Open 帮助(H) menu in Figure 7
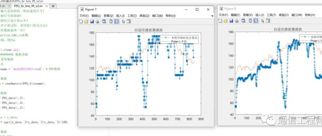The height and width of the screenshot is (136, 322). [x=170, y=16]
